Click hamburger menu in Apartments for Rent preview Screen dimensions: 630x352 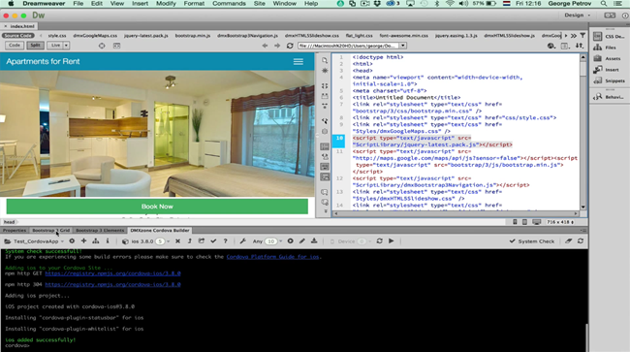coord(299,61)
